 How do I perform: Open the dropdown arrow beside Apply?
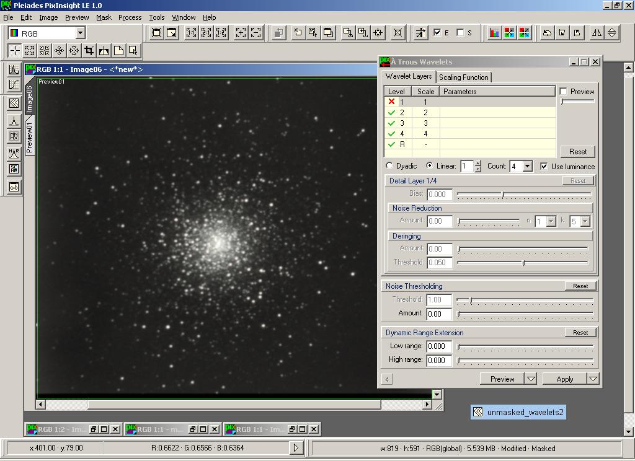[593, 379]
